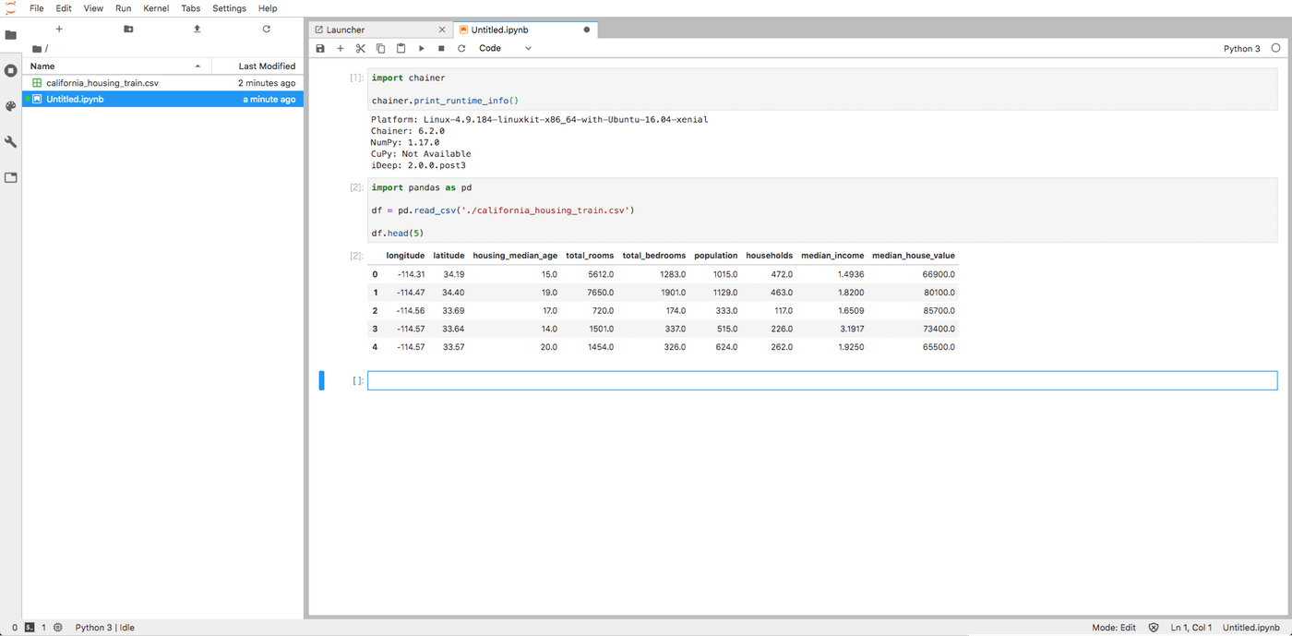This screenshot has width=1292, height=636.
Task: Open the Kernel menu
Action: (x=156, y=8)
